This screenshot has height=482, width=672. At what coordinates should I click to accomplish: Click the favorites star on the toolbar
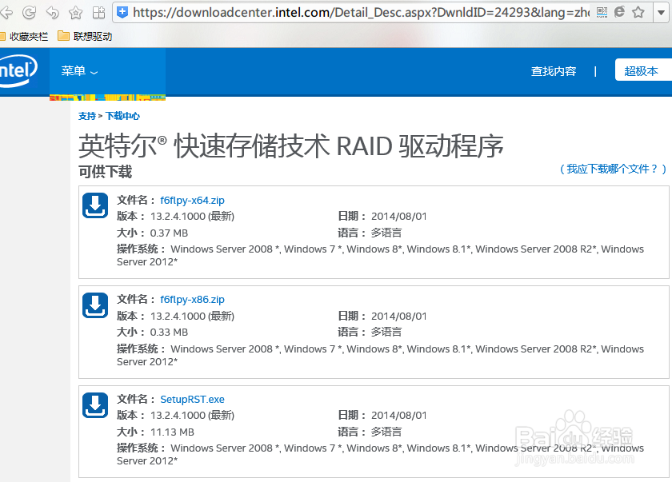point(74,11)
